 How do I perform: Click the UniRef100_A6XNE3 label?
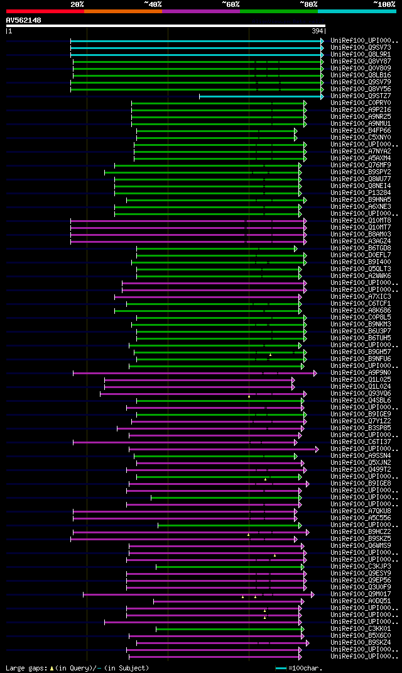point(361,207)
